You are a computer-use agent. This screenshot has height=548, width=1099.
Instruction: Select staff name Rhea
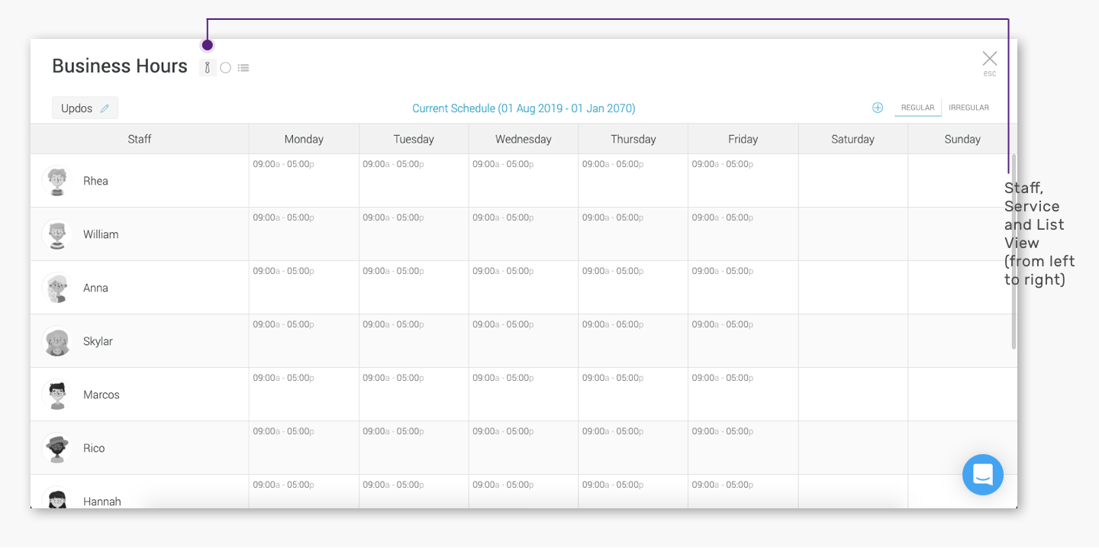(x=95, y=181)
